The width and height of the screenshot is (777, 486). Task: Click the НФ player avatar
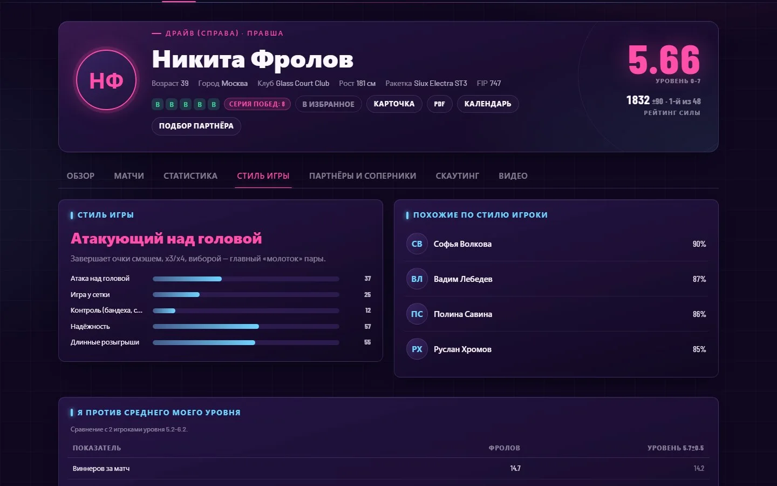click(106, 80)
